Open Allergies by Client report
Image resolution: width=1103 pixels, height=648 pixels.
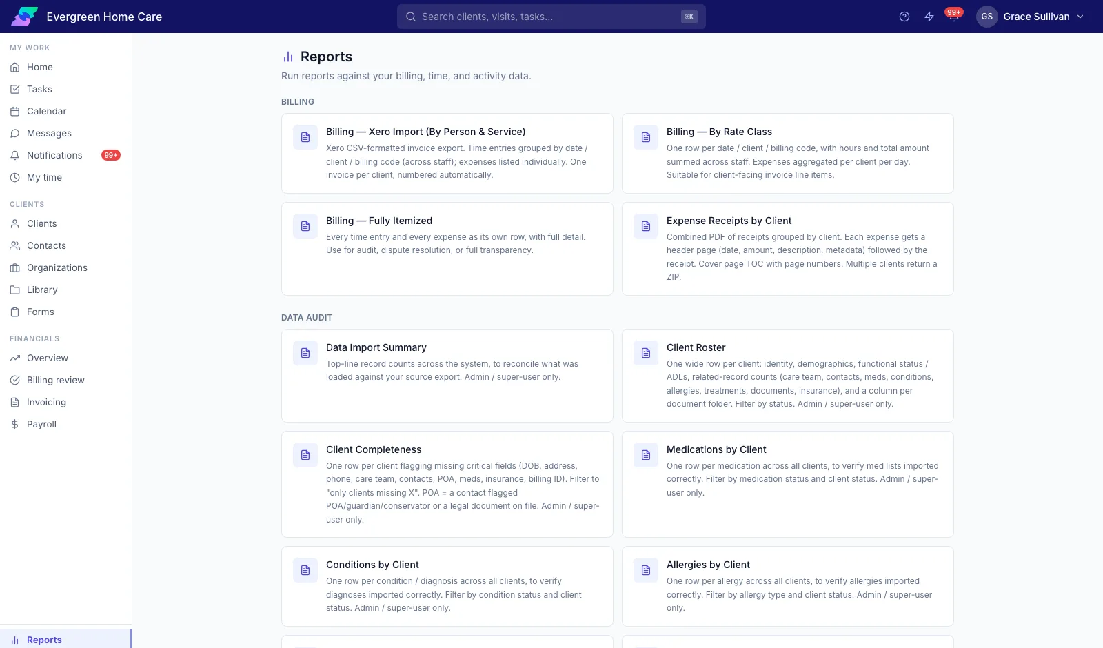[x=788, y=586]
